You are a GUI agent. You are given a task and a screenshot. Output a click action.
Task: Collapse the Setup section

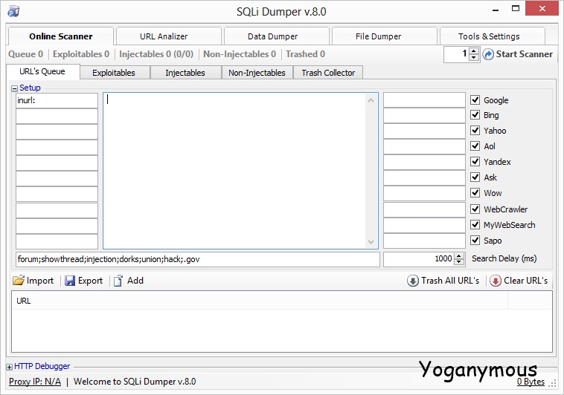pos(14,88)
